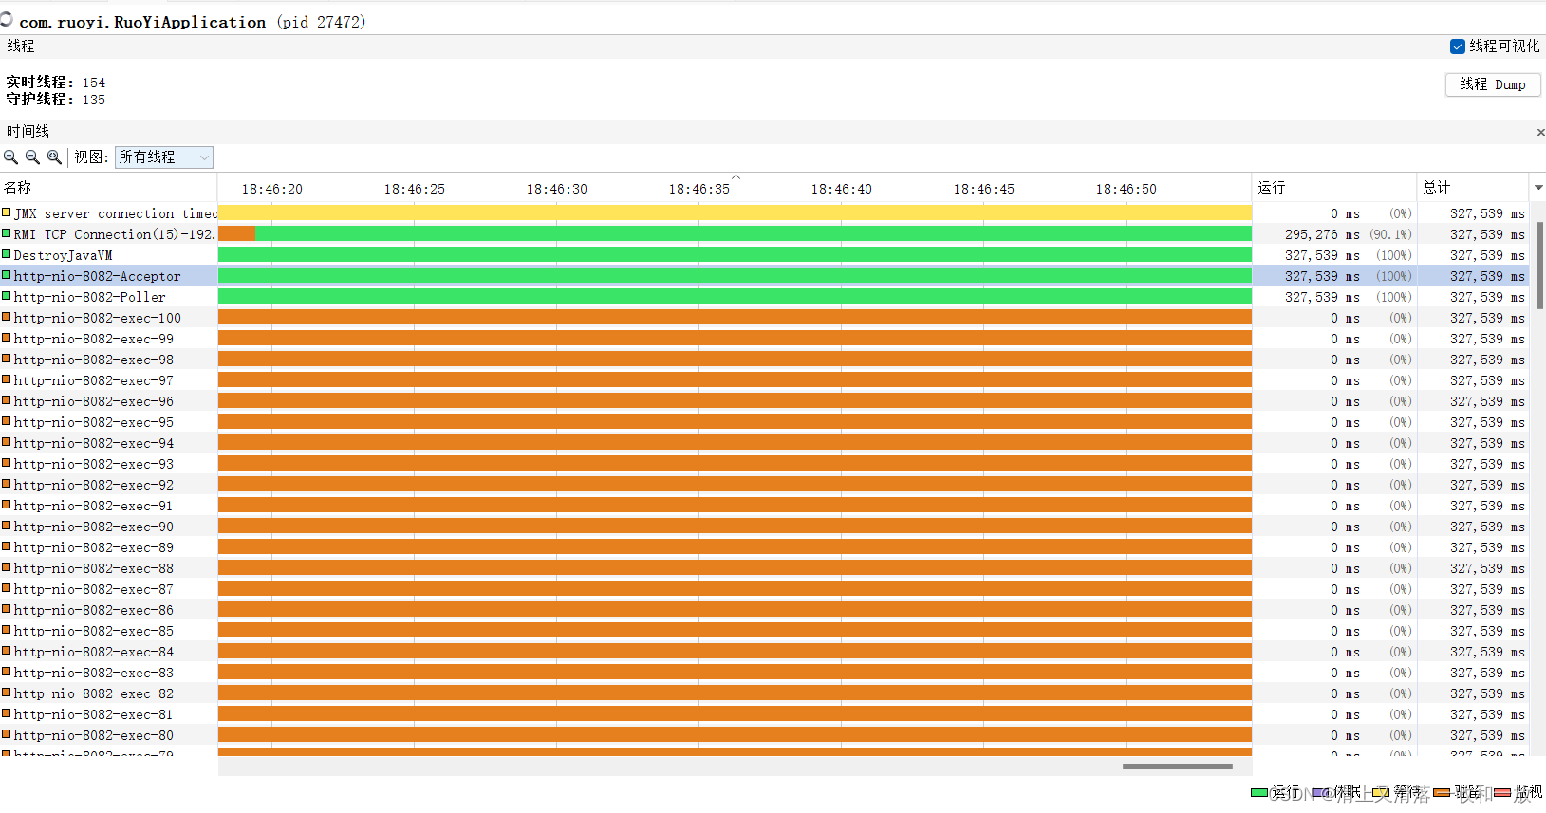The height and width of the screenshot is (813, 1546).
Task: Click the purple 休眠 legend swatch
Action: (x=1321, y=793)
